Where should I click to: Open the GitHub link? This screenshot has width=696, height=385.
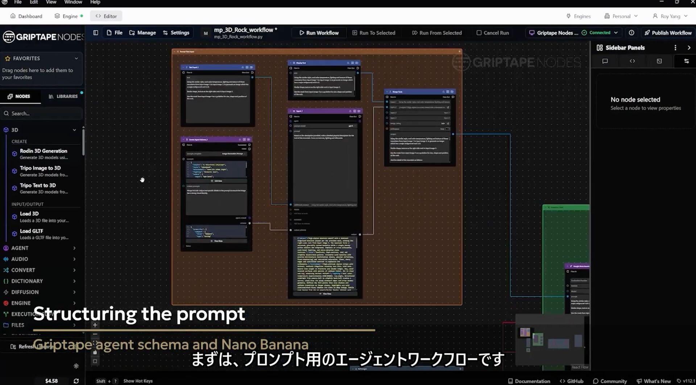572,381
